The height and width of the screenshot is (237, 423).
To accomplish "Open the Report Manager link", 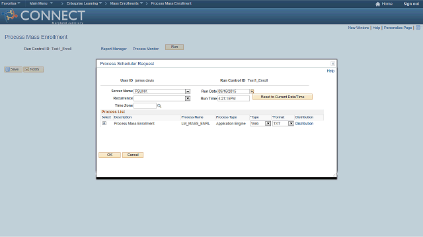I will (114, 49).
